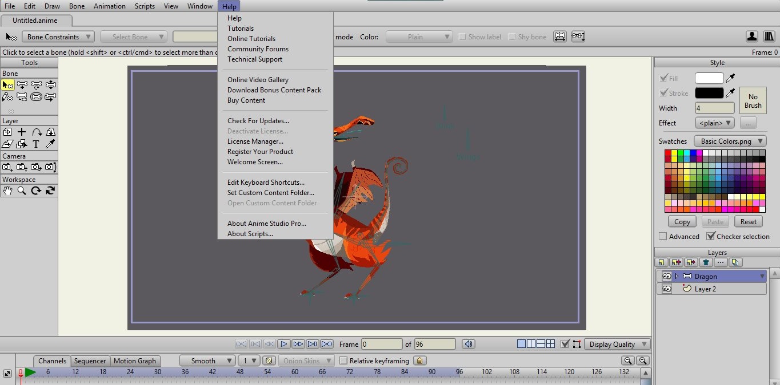Open the Basic Colors.png swatches dropdown

[730, 141]
